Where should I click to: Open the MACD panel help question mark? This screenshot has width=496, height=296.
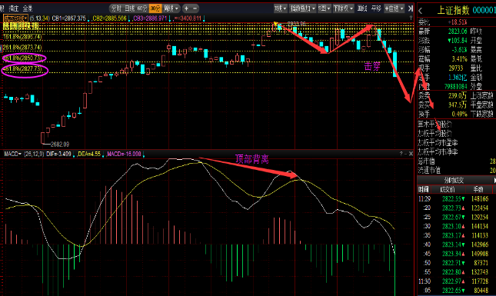[401, 154]
